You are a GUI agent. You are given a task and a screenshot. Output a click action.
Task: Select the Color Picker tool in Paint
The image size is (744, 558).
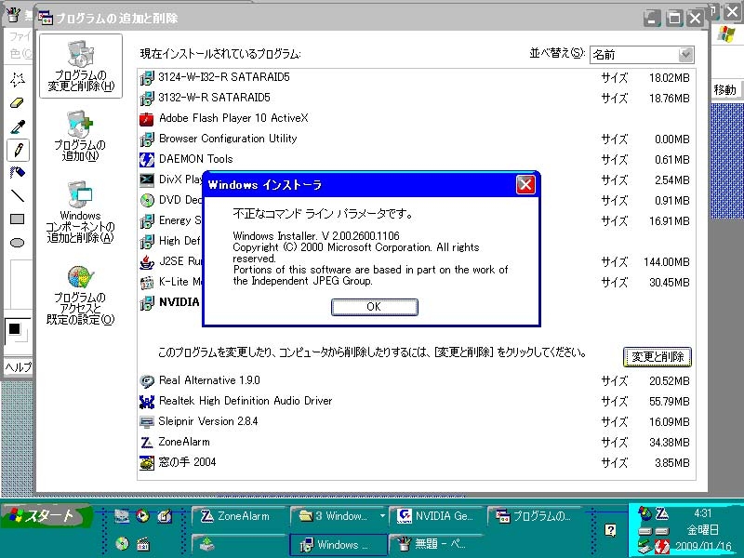(x=18, y=126)
